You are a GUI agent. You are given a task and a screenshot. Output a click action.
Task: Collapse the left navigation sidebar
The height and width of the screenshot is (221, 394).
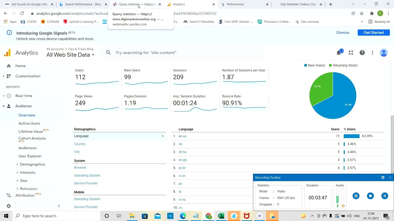point(59,206)
